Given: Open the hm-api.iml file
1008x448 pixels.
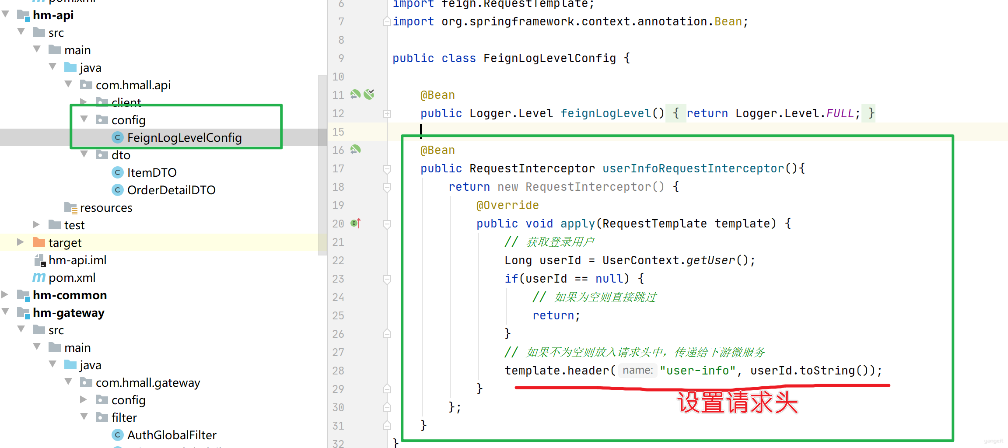Looking at the screenshot, I should click(x=77, y=260).
